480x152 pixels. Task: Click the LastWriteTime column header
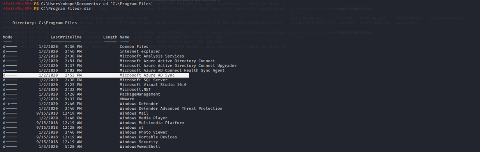click(66, 37)
